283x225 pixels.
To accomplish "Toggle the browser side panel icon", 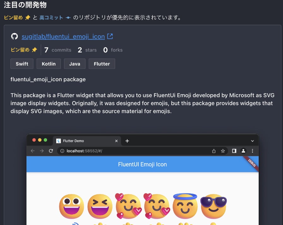I will tap(234, 151).
